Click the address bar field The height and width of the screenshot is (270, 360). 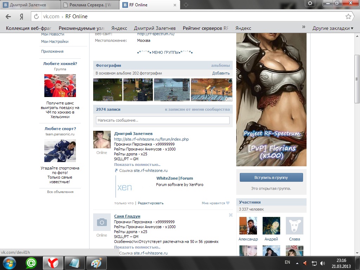(193, 17)
